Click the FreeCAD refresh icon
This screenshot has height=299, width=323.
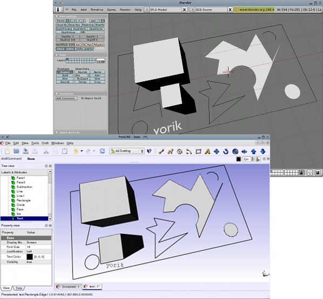pos(103,151)
